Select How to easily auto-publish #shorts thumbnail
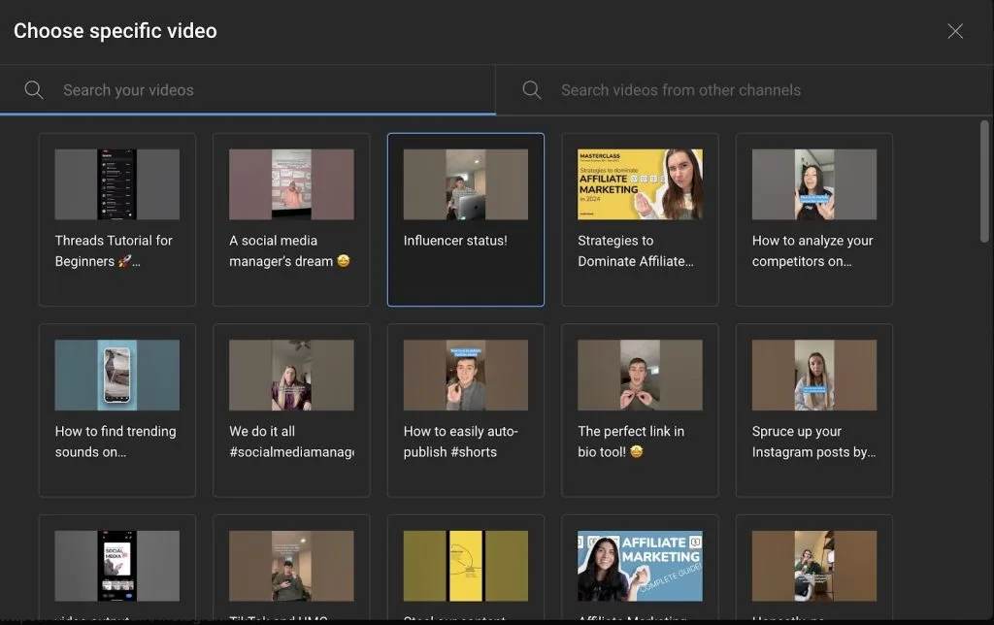This screenshot has height=625, width=994. [466, 376]
